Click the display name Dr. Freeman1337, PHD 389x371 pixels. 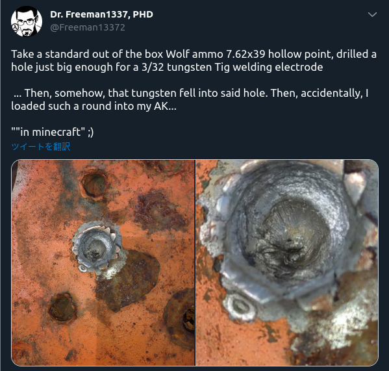click(101, 14)
